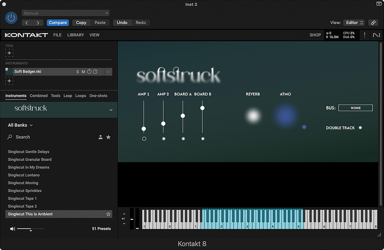Switch to the One-shots tab
The height and width of the screenshot is (250, 384).
(x=98, y=96)
